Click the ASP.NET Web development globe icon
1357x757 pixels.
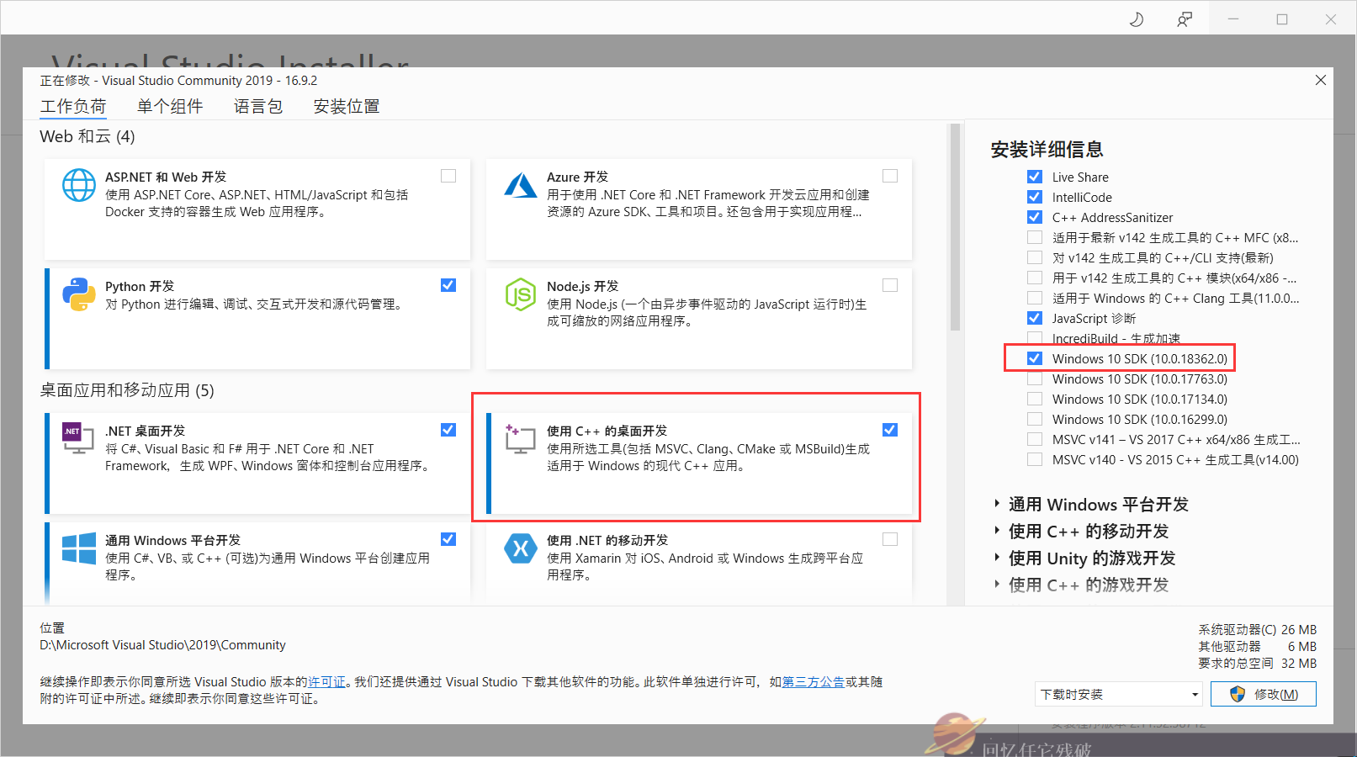[78, 185]
